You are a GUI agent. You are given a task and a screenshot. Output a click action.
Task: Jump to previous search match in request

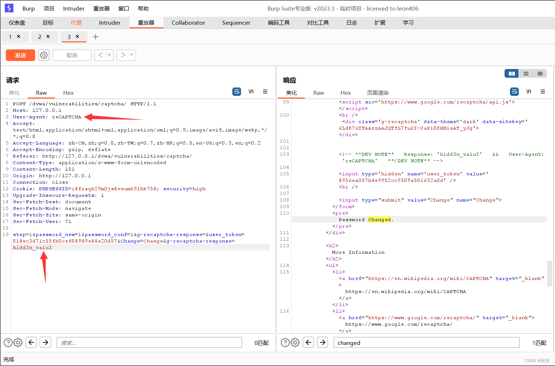[31, 342]
